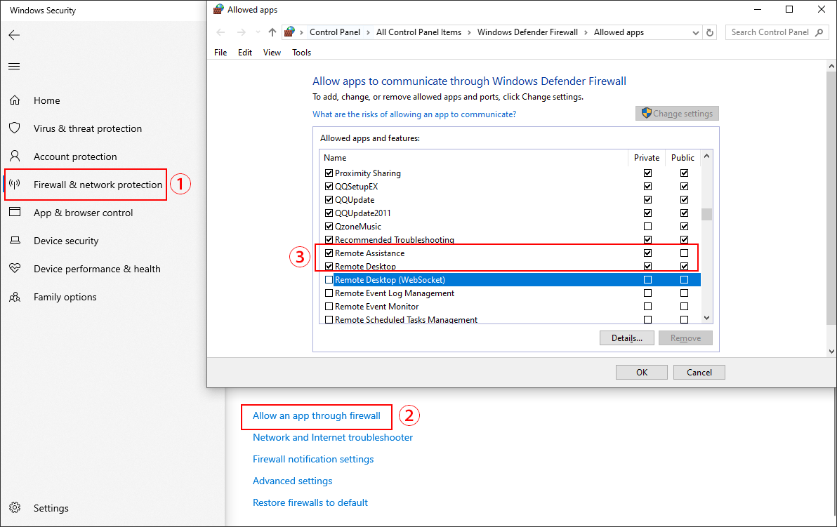The height and width of the screenshot is (527, 837).
Task: Click the Device performance & health heart icon
Action: click(15, 268)
